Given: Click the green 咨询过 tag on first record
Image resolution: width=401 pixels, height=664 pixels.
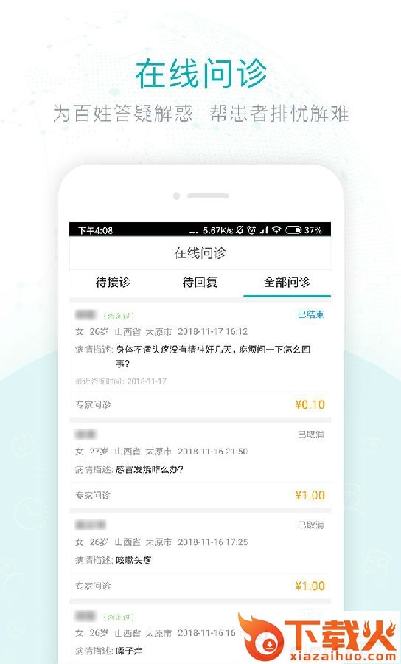Looking at the screenshot, I should point(119,316).
